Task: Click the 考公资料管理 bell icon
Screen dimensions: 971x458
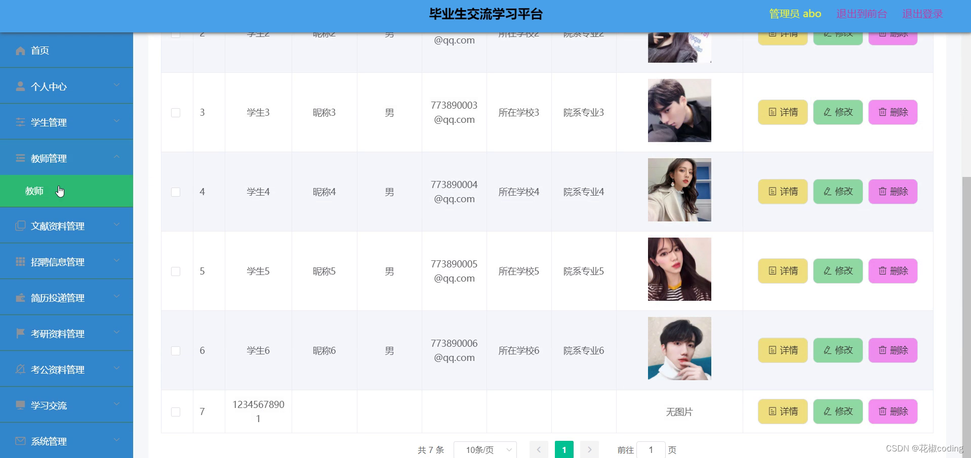Action: pyautogui.click(x=20, y=370)
